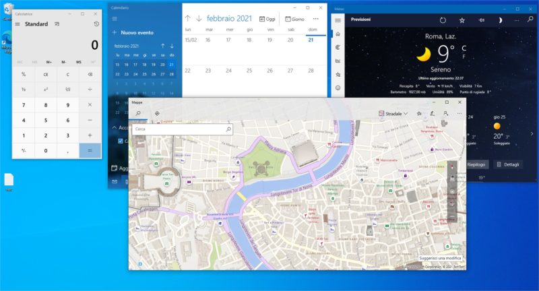Select day 28 in Calendar mini-calendar

pyautogui.click(x=172, y=74)
